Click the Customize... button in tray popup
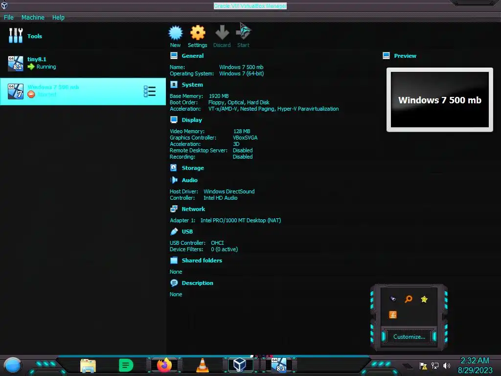The width and height of the screenshot is (501, 376). pyautogui.click(x=409, y=337)
